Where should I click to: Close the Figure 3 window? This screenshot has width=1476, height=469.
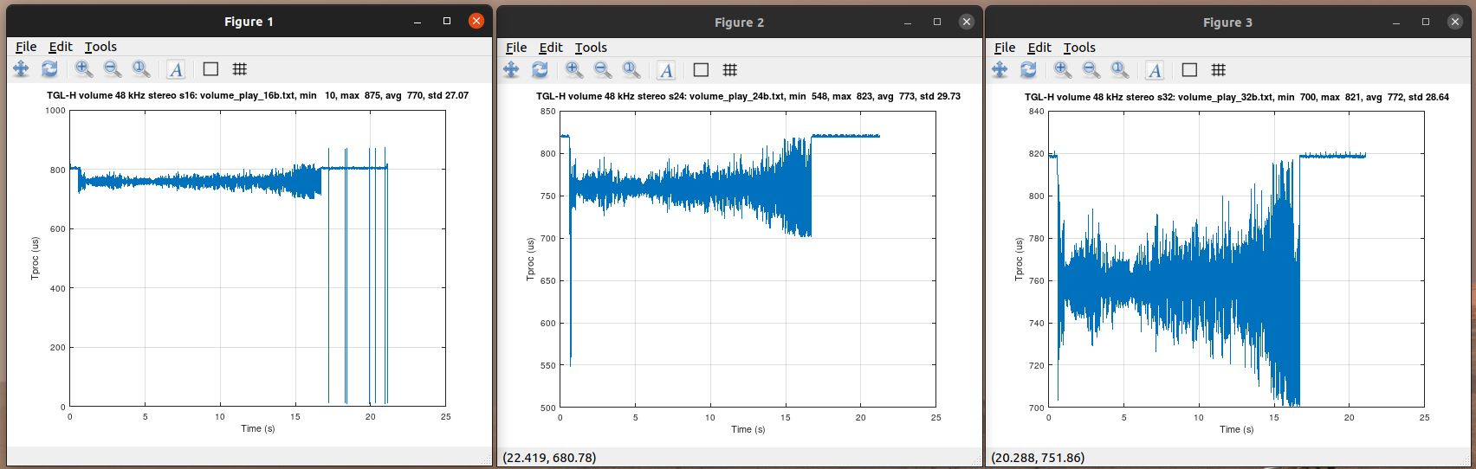point(1455,22)
